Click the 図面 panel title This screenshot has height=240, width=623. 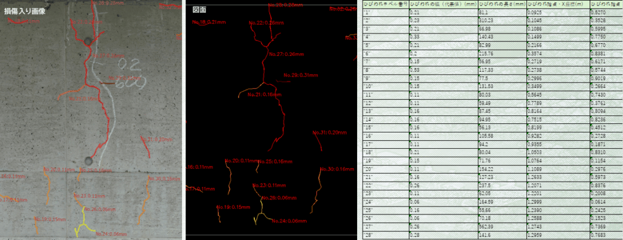[199, 10]
